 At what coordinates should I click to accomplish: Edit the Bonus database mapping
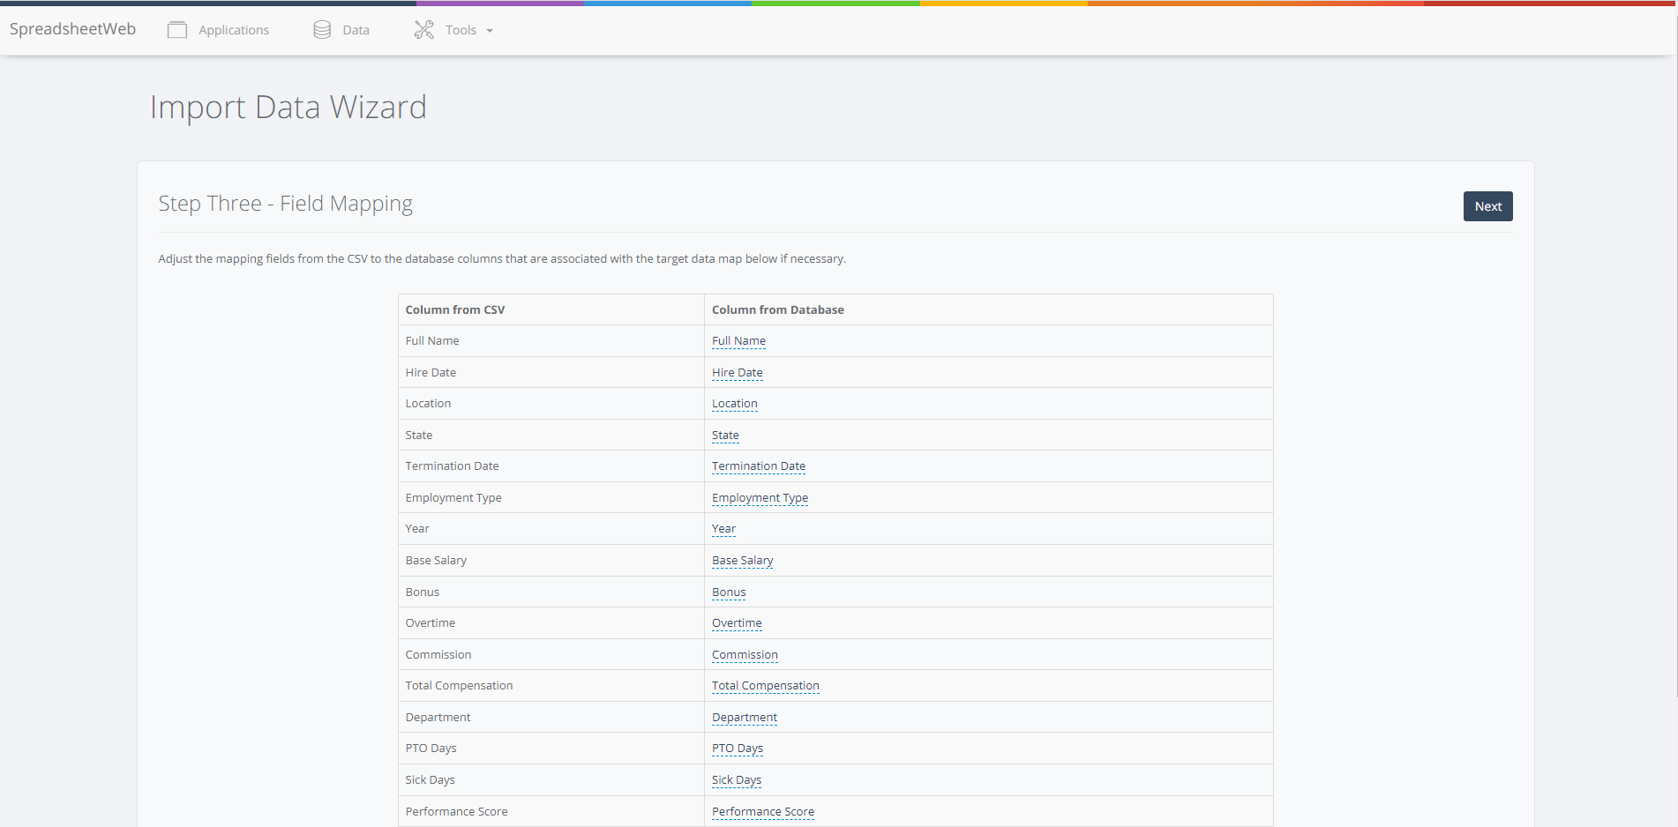point(729,592)
